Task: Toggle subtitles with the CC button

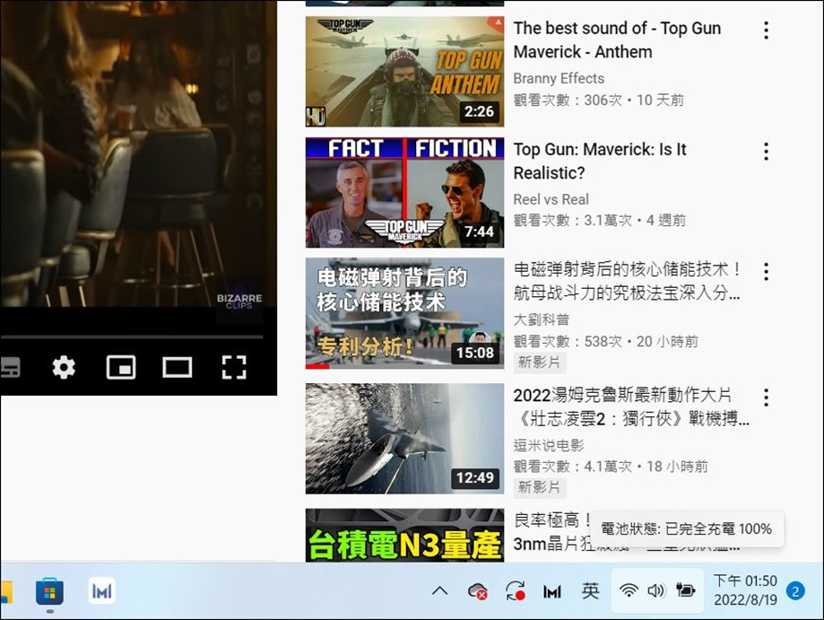Action: pyautogui.click(x=11, y=367)
